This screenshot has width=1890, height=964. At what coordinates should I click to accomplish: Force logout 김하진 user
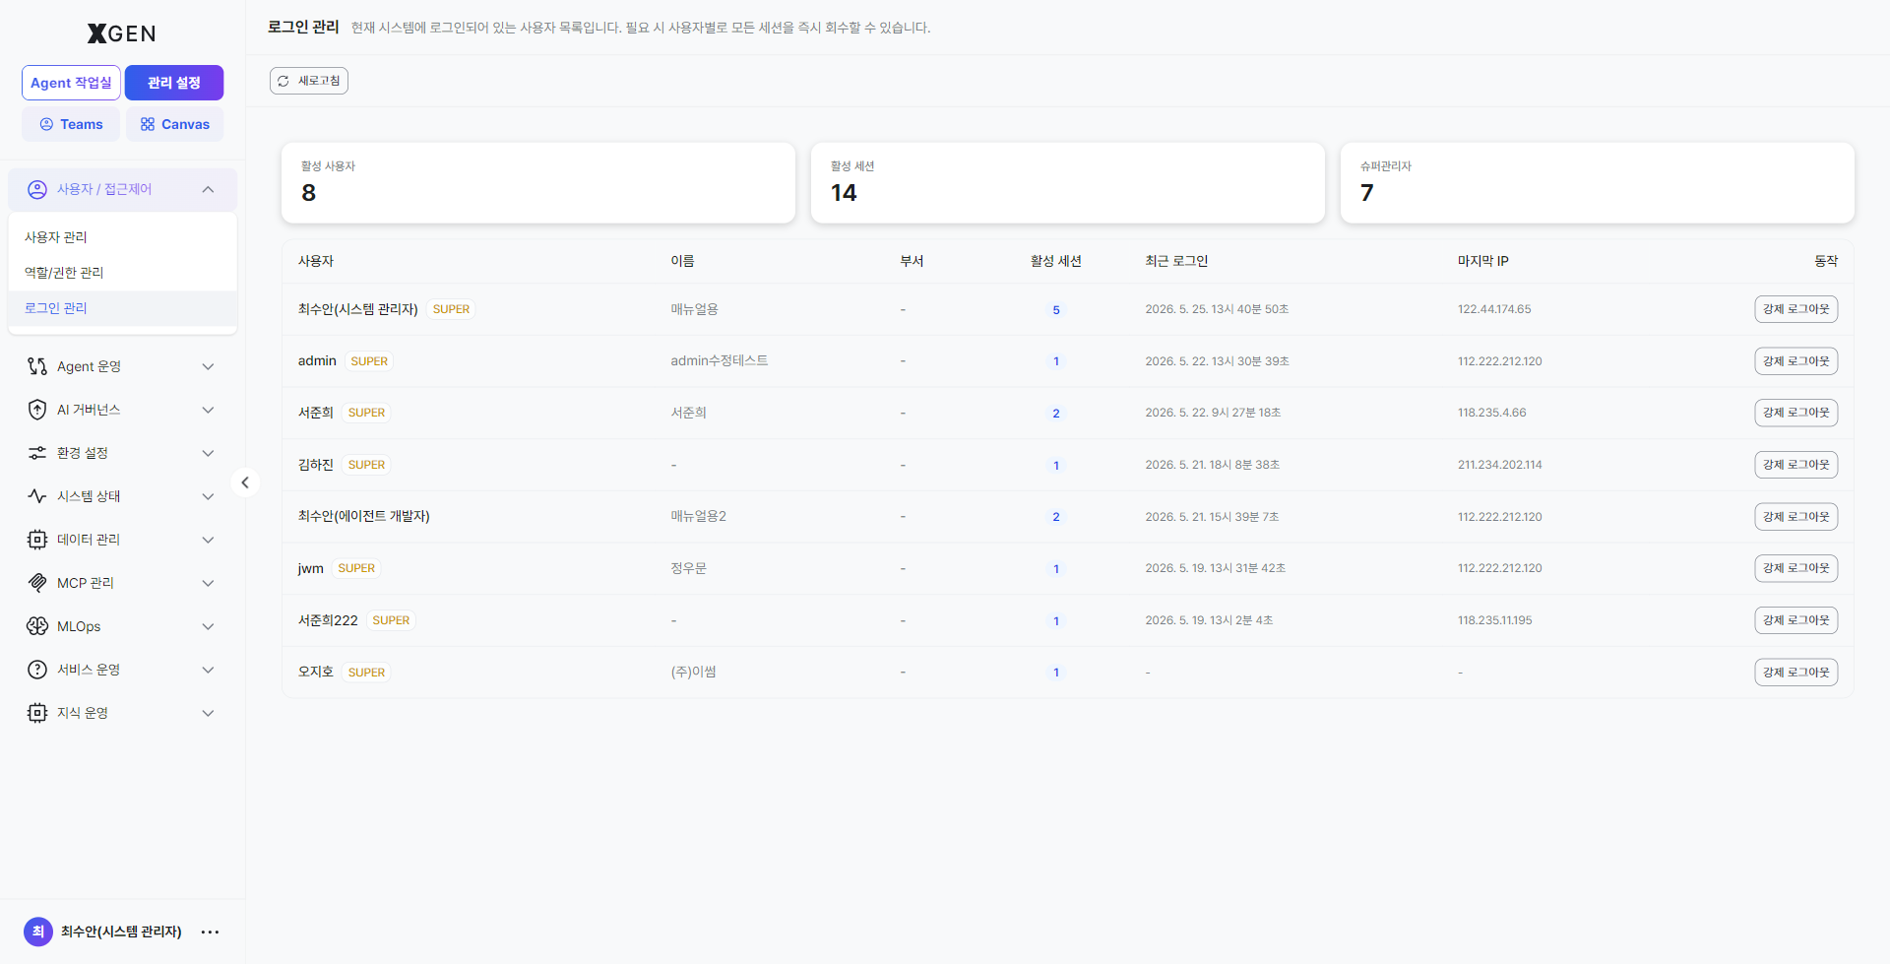click(1795, 465)
